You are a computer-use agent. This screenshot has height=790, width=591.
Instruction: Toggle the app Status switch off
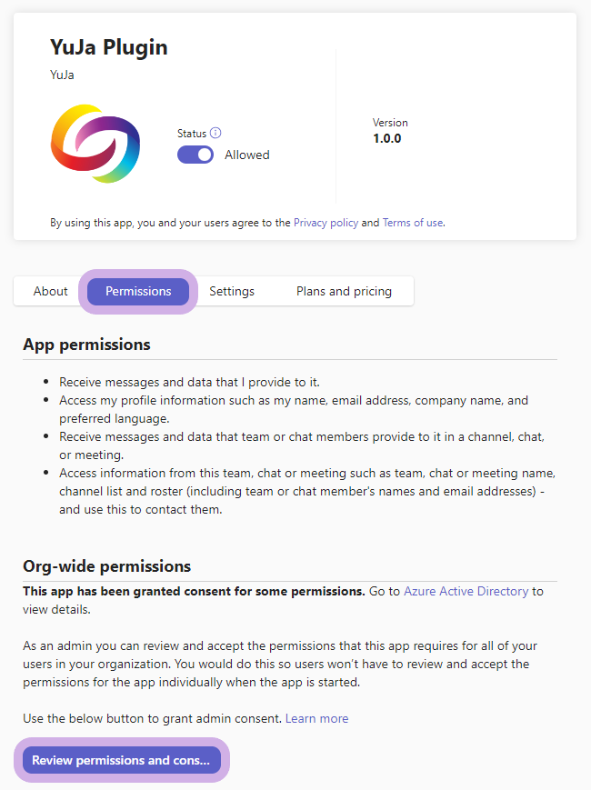[195, 155]
